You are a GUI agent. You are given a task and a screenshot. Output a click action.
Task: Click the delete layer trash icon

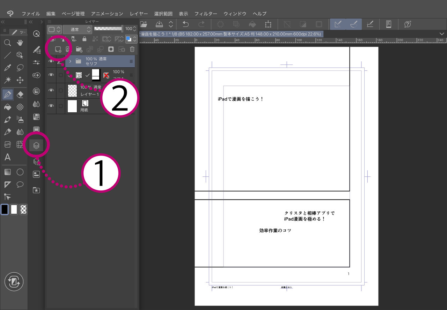click(x=132, y=50)
